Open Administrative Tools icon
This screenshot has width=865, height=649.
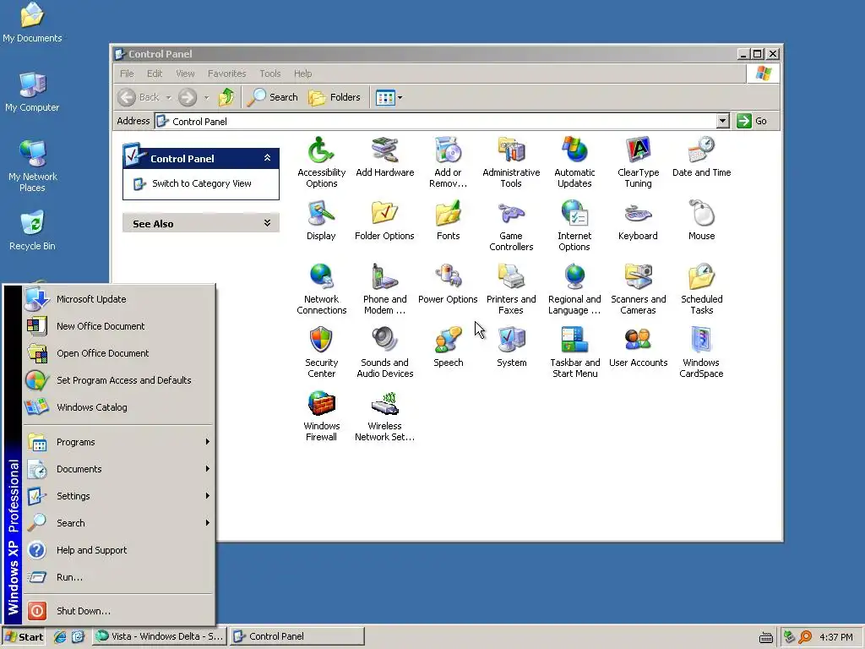pyautogui.click(x=511, y=162)
